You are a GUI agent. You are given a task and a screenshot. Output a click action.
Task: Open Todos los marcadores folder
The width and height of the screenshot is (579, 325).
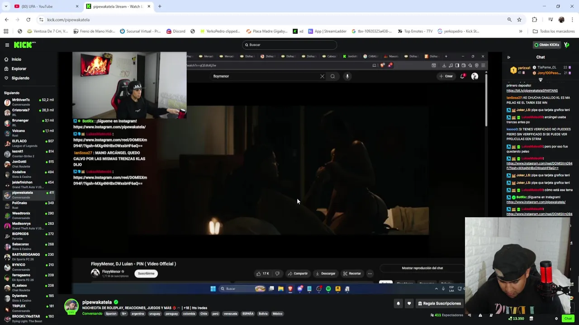[554, 31]
